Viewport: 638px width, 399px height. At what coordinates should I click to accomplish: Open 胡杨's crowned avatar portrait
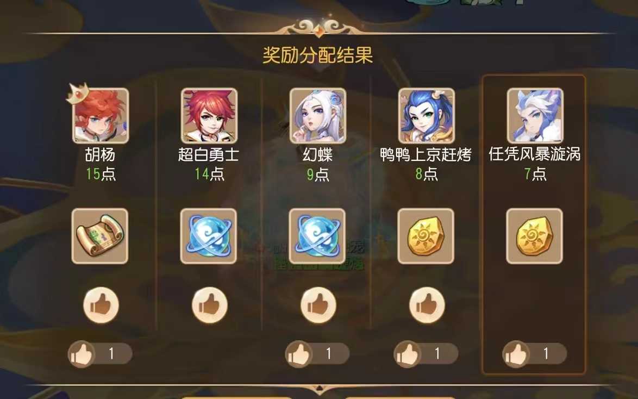[100, 116]
